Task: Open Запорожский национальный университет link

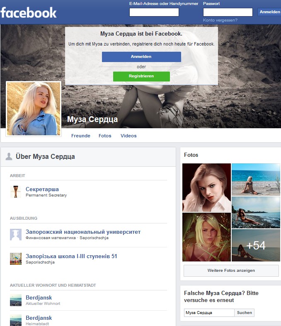Action: (83, 232)
